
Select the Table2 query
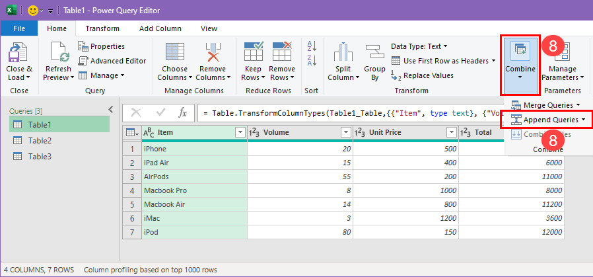click(x=59, y=140)
